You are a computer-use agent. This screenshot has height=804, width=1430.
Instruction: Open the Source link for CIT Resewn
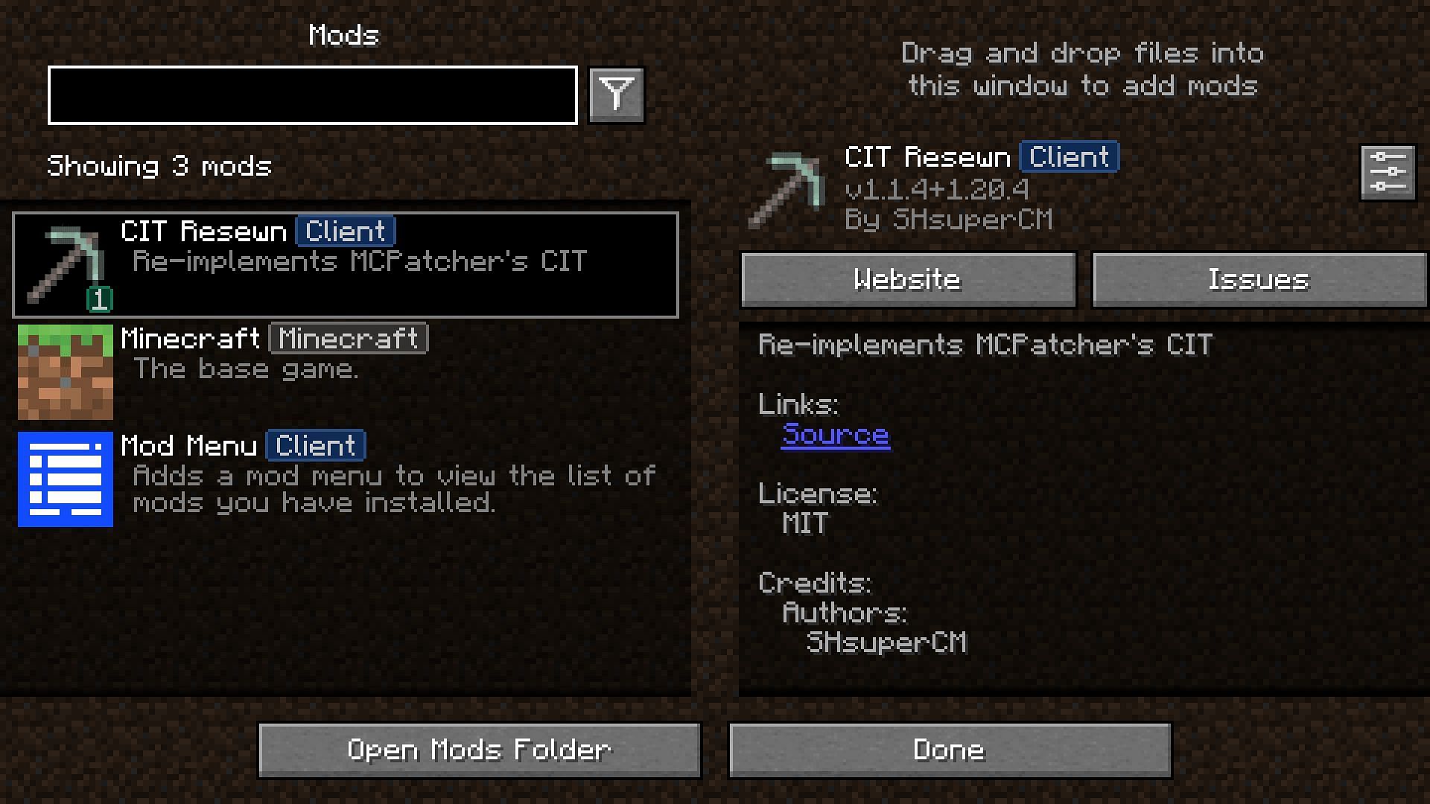837,434
